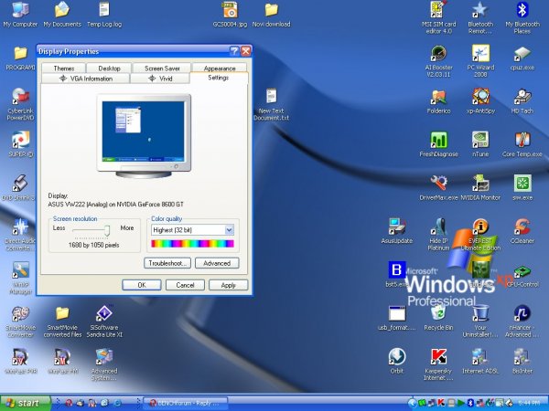
Task: Open AsusUpdate shortcut
Action: (x=397, y=231)
